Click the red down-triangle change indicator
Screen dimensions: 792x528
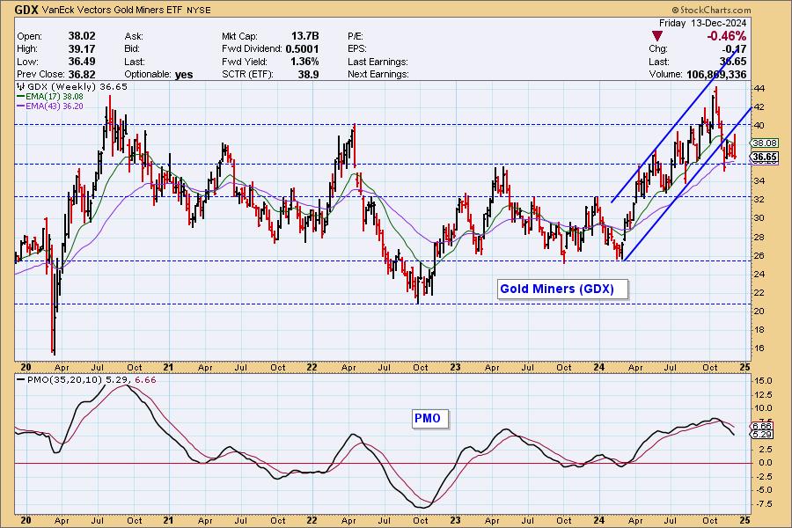click(656, 36)
